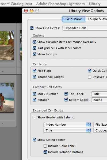Open the Cropped dimensions header dropdown
Viewport: 107px width, 160px height.
100,130
